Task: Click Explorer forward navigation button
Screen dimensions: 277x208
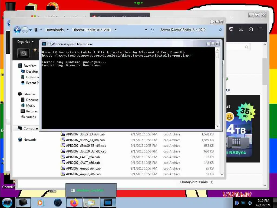Action: tap(25, 30)
